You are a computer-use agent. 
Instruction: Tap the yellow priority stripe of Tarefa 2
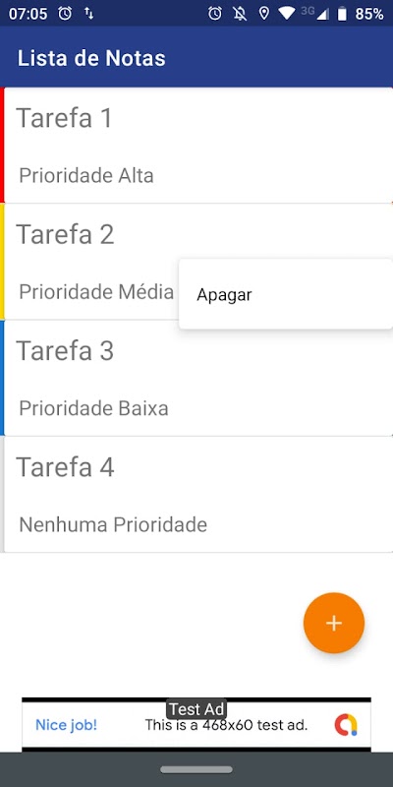pyautogui.click(x=2, y=262)
